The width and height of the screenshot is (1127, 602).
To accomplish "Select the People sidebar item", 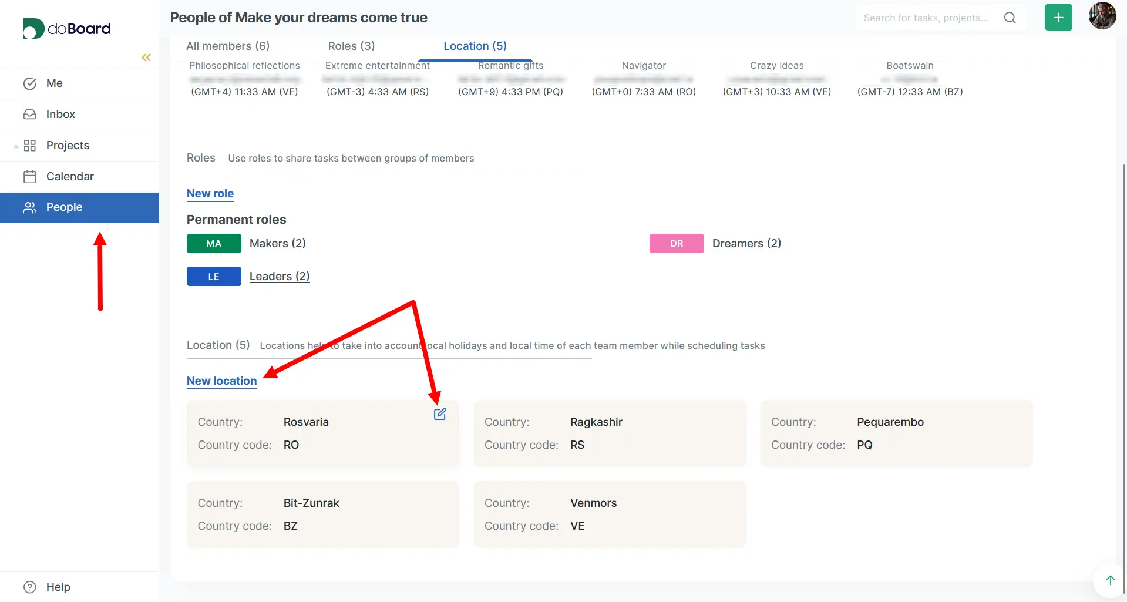I will click(x=64, y=207).
